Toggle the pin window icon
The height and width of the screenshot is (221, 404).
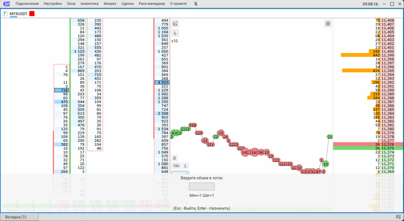(x=196, y=4)
